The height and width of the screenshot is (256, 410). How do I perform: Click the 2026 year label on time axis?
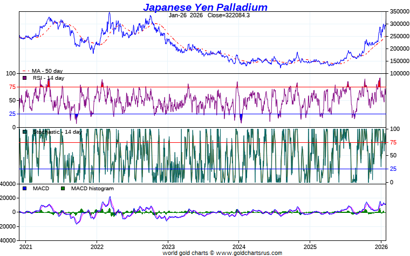[381, 247]
